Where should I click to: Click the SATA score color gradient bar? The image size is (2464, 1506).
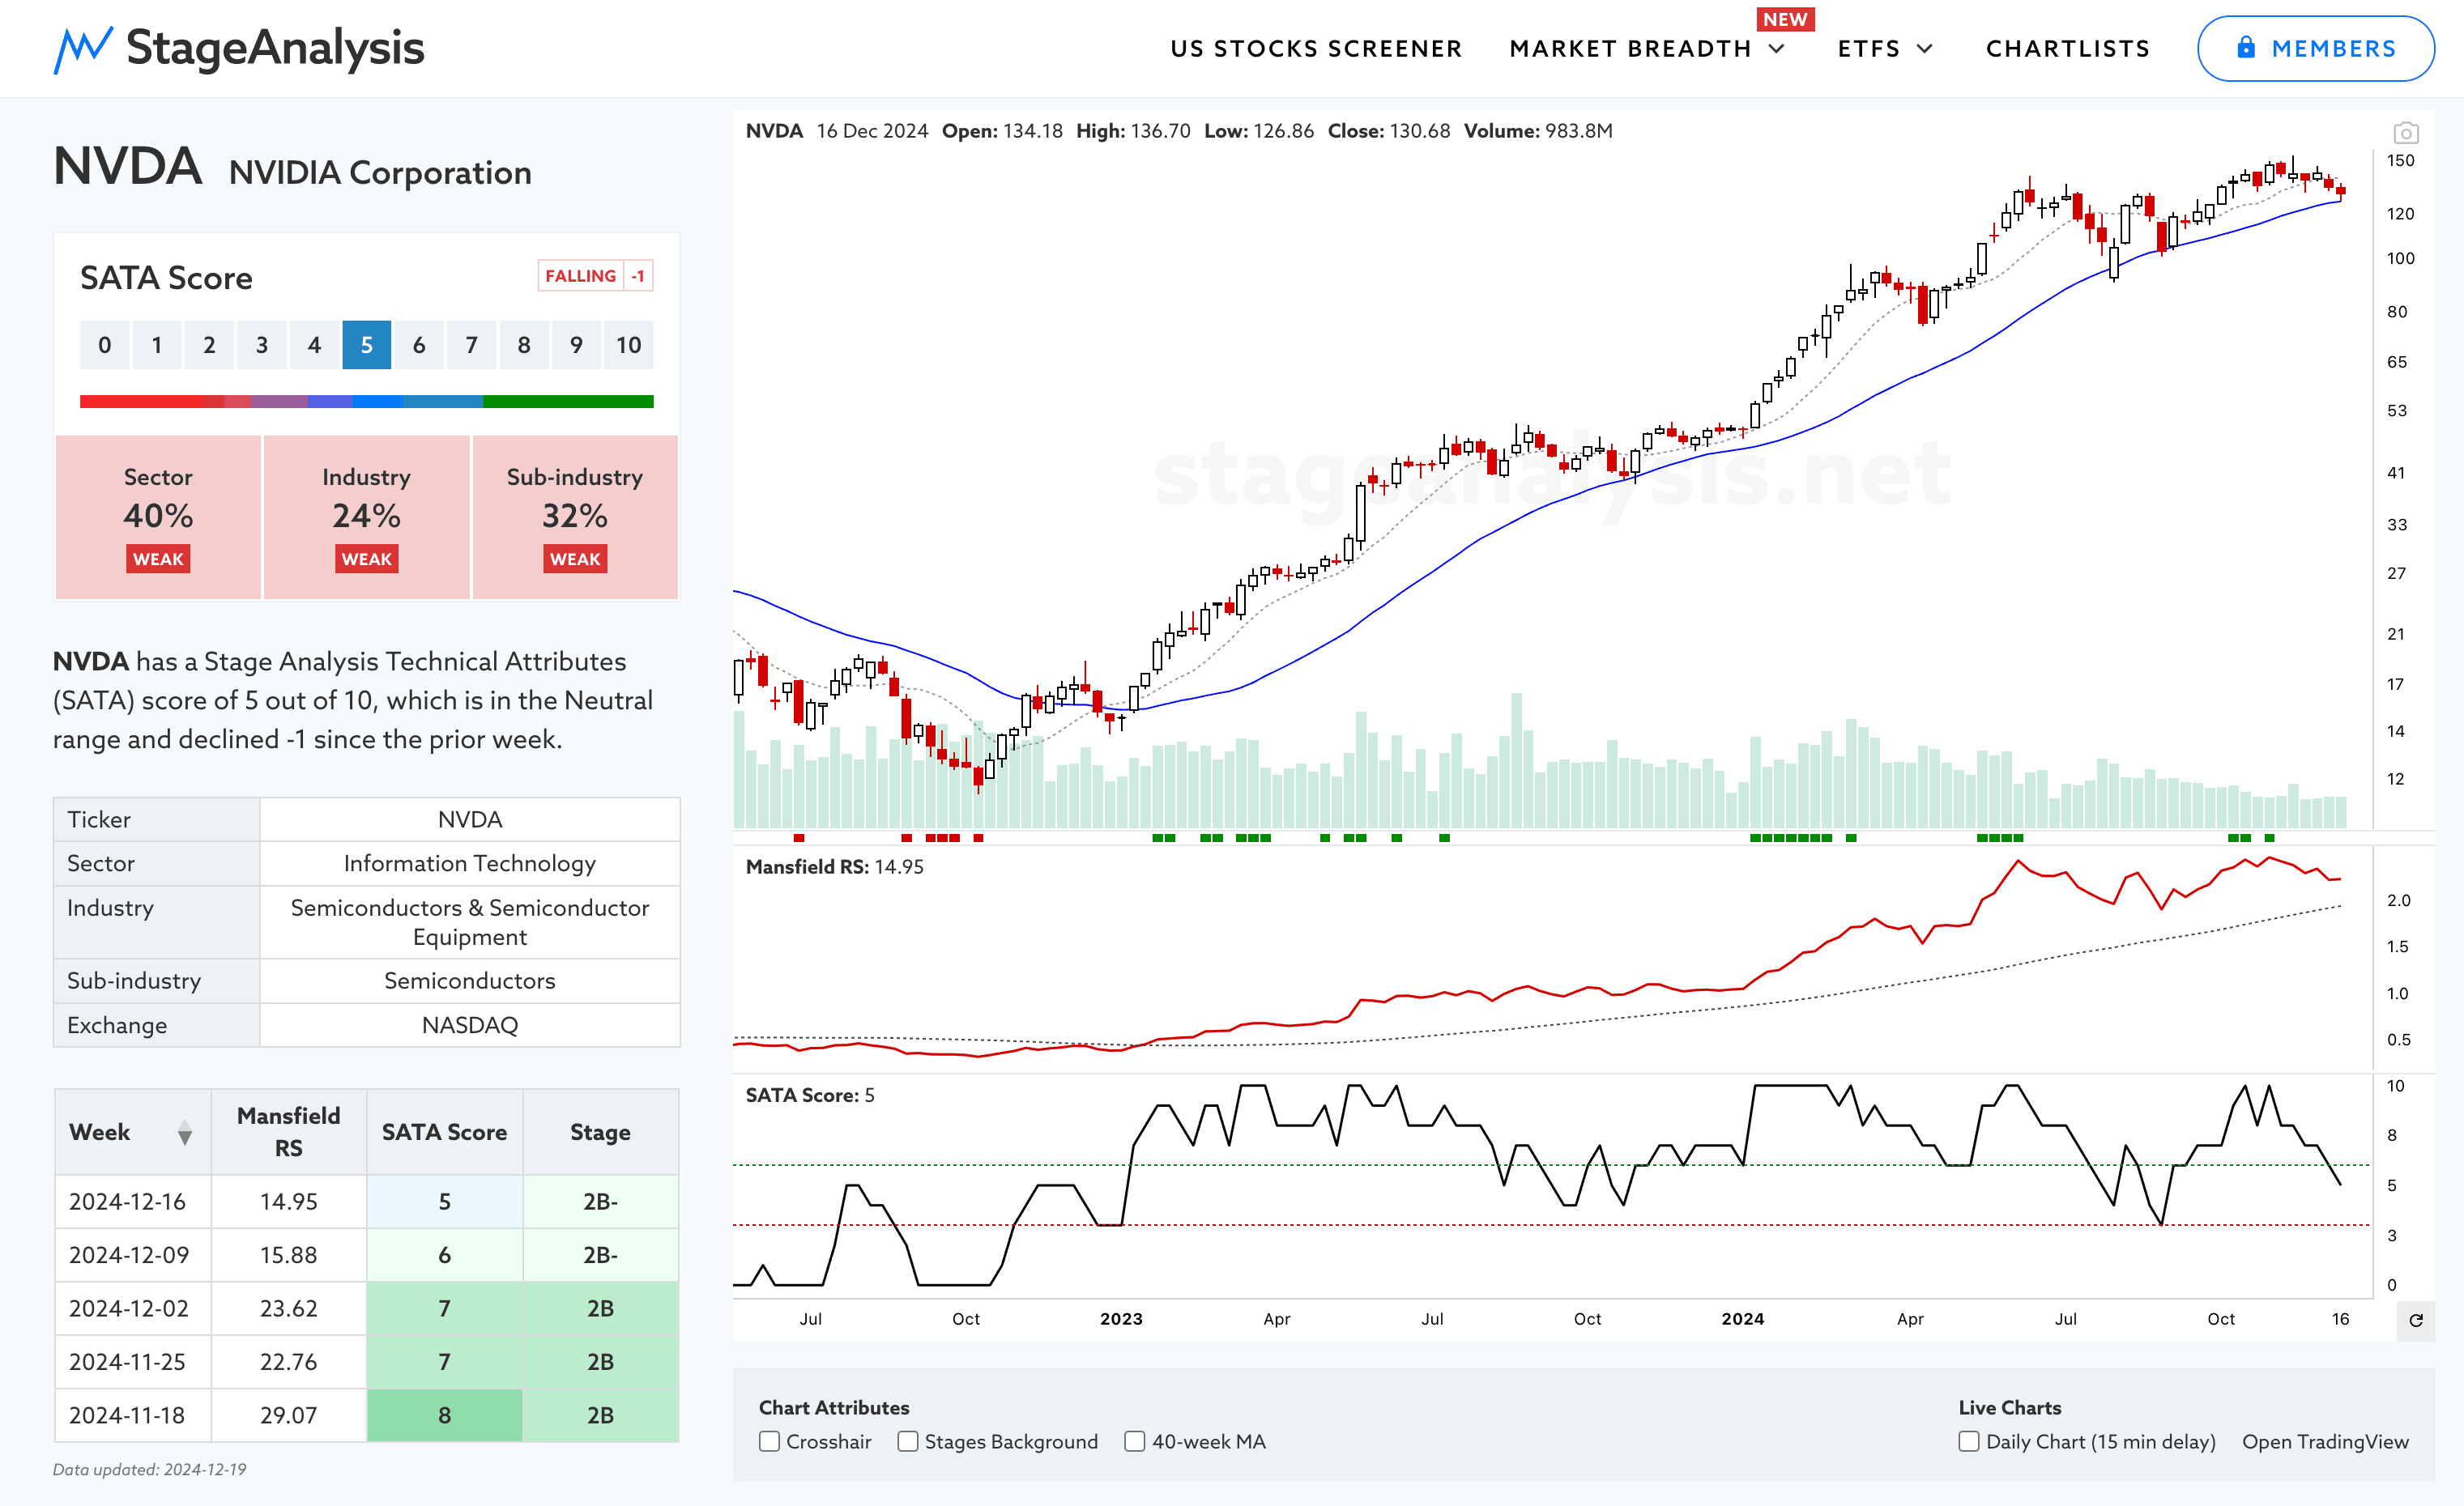tap(366, 402)
